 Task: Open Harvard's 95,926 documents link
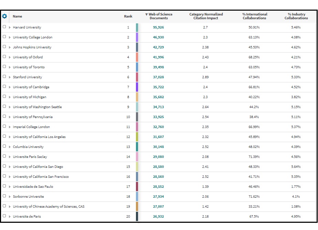(x=158, y=27)
